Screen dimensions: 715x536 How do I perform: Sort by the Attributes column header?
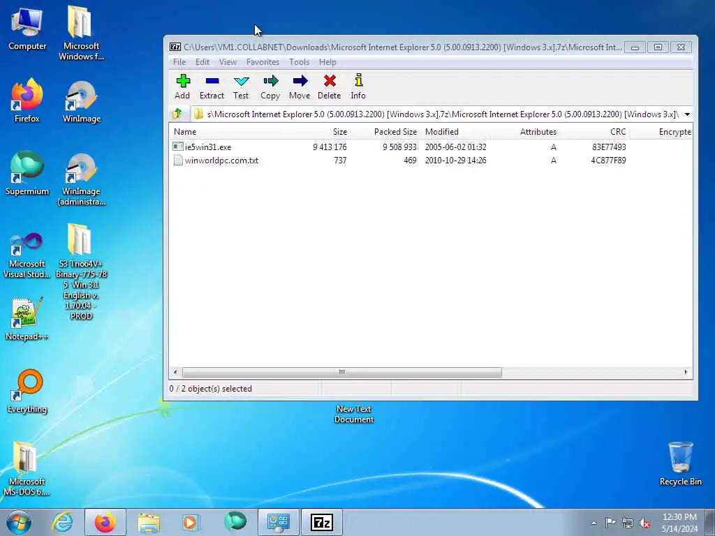(526, 132)
